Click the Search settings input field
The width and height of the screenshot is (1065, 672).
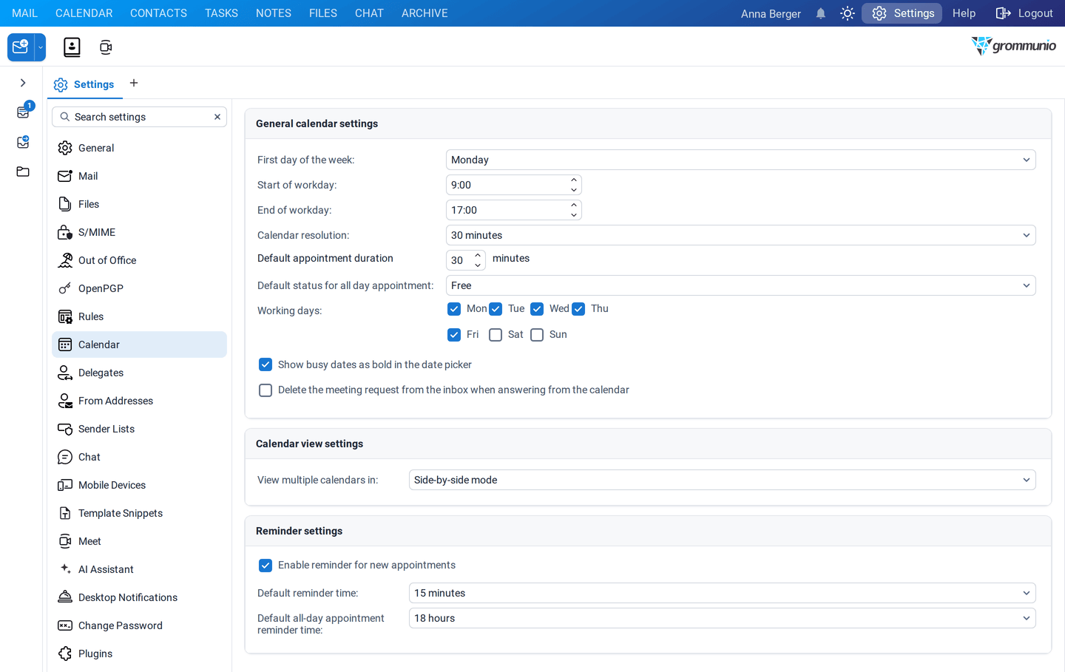pos(139,117)
